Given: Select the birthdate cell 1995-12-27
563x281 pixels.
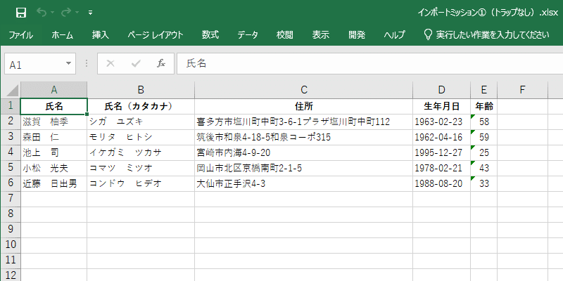Looking at the screenshot, I should [x=442, y=152].
